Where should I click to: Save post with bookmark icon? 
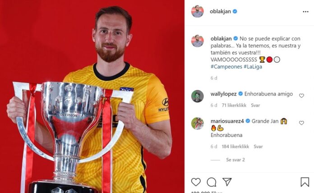pos(305,182)
